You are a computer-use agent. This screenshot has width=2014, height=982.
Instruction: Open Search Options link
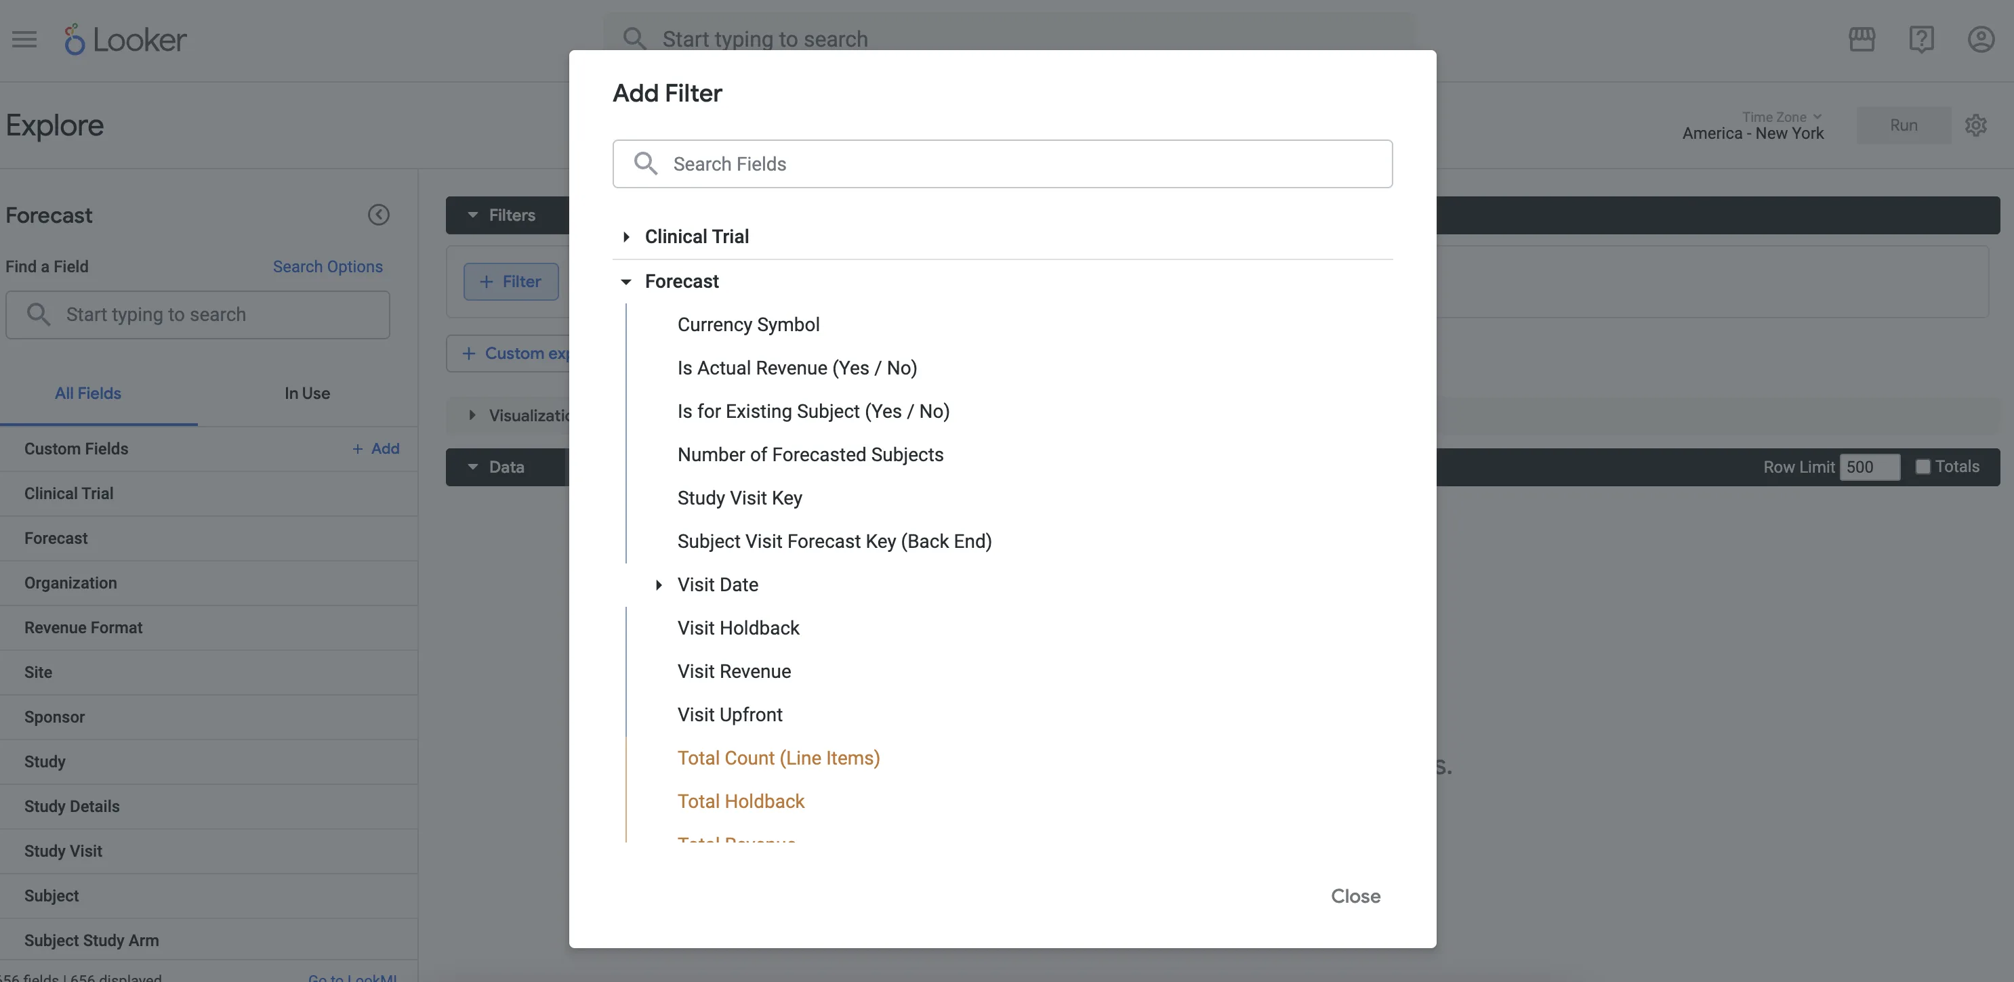327,266
